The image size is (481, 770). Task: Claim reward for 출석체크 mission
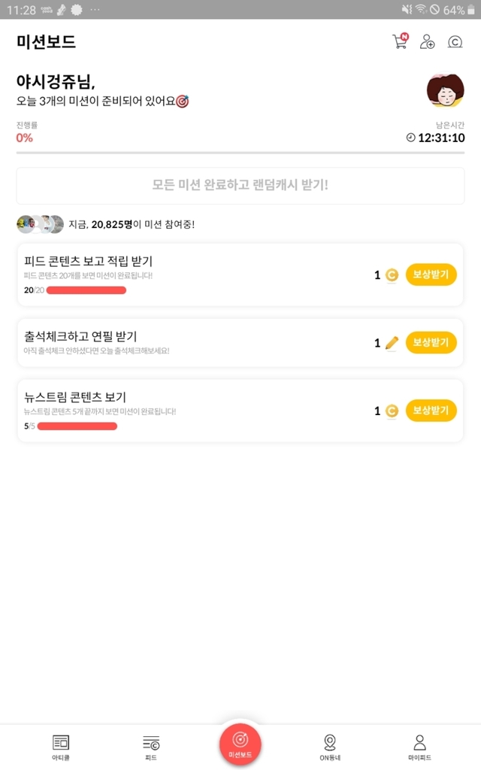click(x=431, y=343)
